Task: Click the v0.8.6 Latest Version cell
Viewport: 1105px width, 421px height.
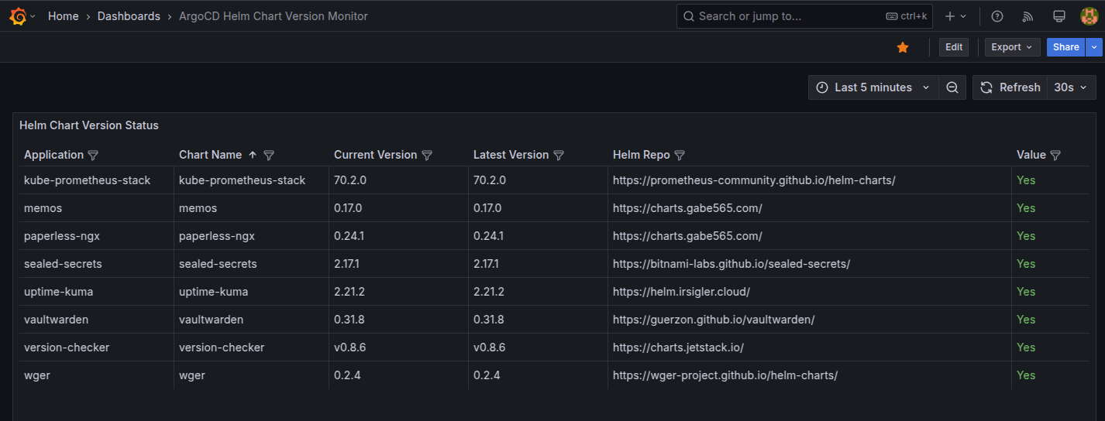Action: coord(490,347)
